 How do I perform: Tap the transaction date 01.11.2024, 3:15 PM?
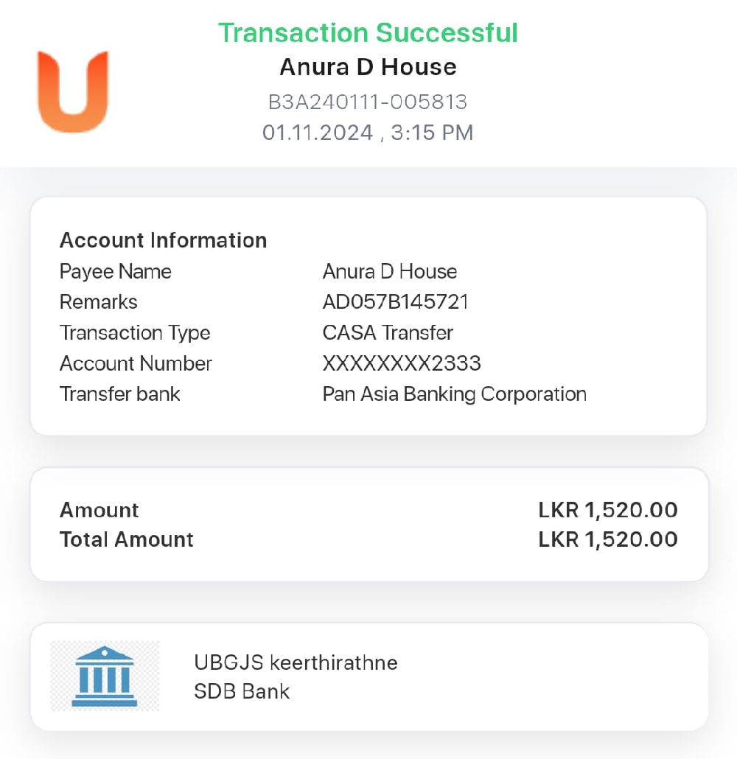[x=368, y=133]
